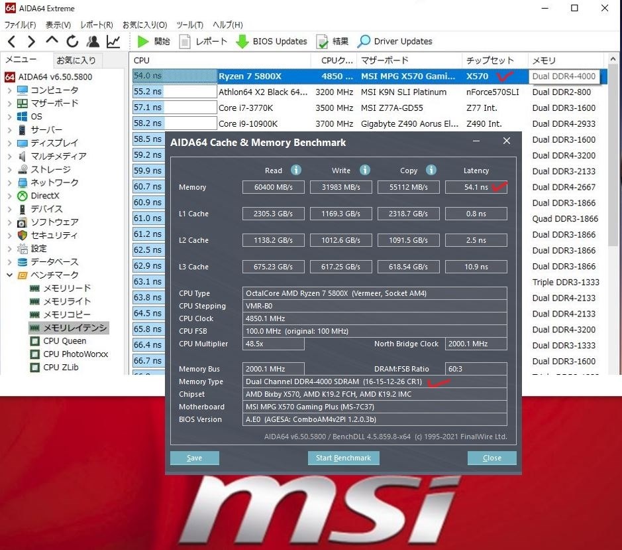Viewport: 622px width, 550px height.
Task: Sort by メモリ column header
Action: [566, 60]
